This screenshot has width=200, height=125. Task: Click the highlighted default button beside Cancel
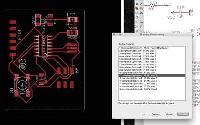183,114
